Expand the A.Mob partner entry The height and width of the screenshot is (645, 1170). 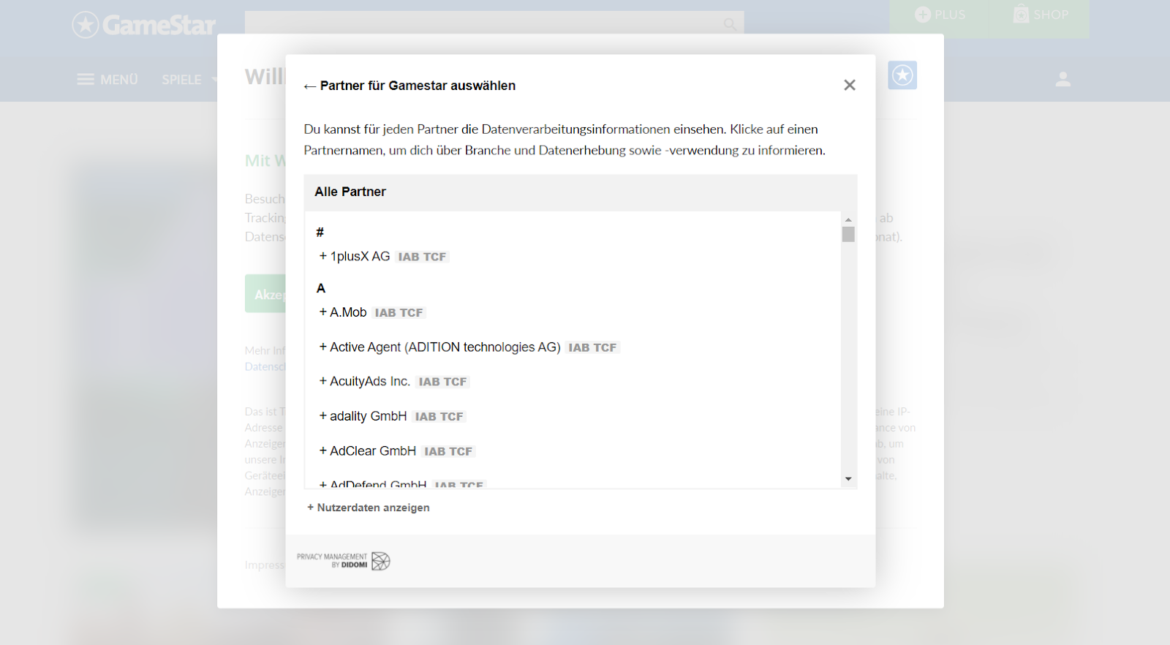click(x=343, y=312)
